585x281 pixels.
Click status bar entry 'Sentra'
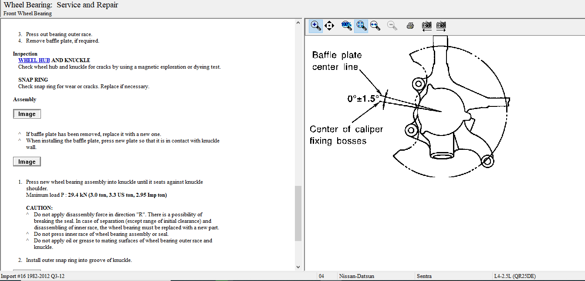pos(424,276)
